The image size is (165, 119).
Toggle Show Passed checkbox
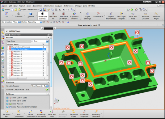tap(7, 104)
